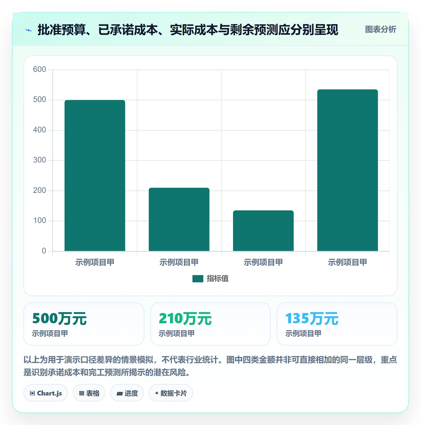This screenshot has height=425, width=421.
Task: Click the grid icon in 表格 chip
Action: pos(81,393)
